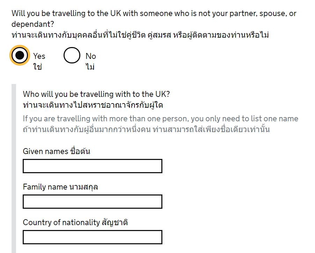Click the Thai "ใช่" label below Yes
Image resolution: width=315 pixels, height=253 pixels.
[38, 67]
